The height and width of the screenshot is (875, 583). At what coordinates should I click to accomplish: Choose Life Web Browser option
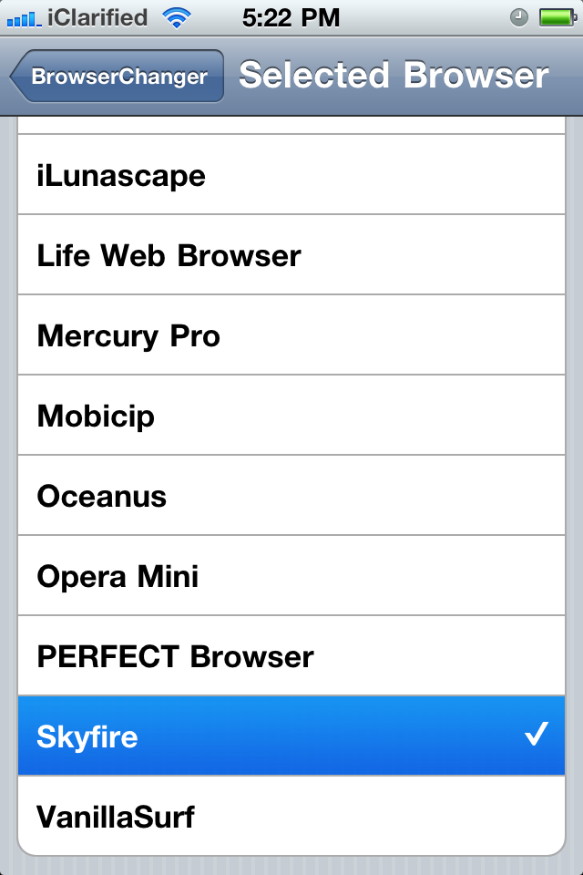pyautogui.click(x=291, y=255)
